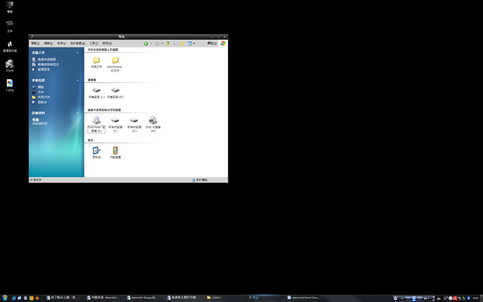Open the Edit (E) menu

point(48,44)
